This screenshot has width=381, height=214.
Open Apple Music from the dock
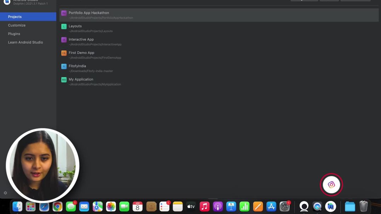tap(204, 206)
